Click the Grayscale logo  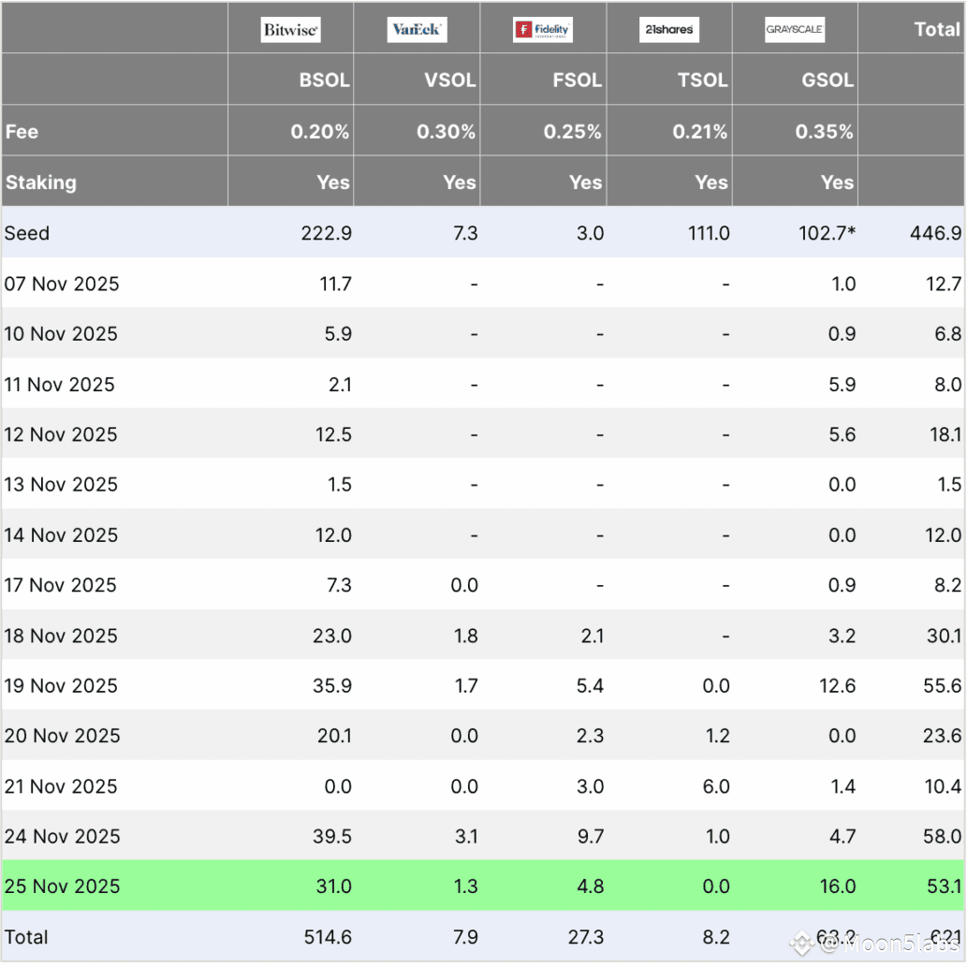click(x=795, y=29)
